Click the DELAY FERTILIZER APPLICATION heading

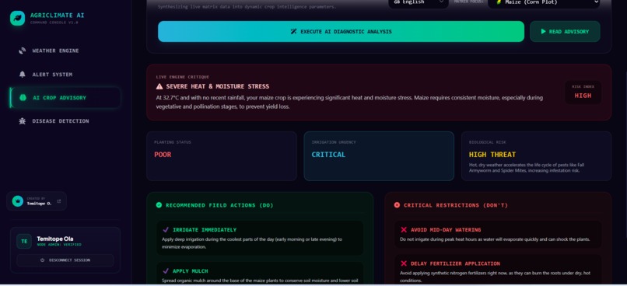[455, 263]
